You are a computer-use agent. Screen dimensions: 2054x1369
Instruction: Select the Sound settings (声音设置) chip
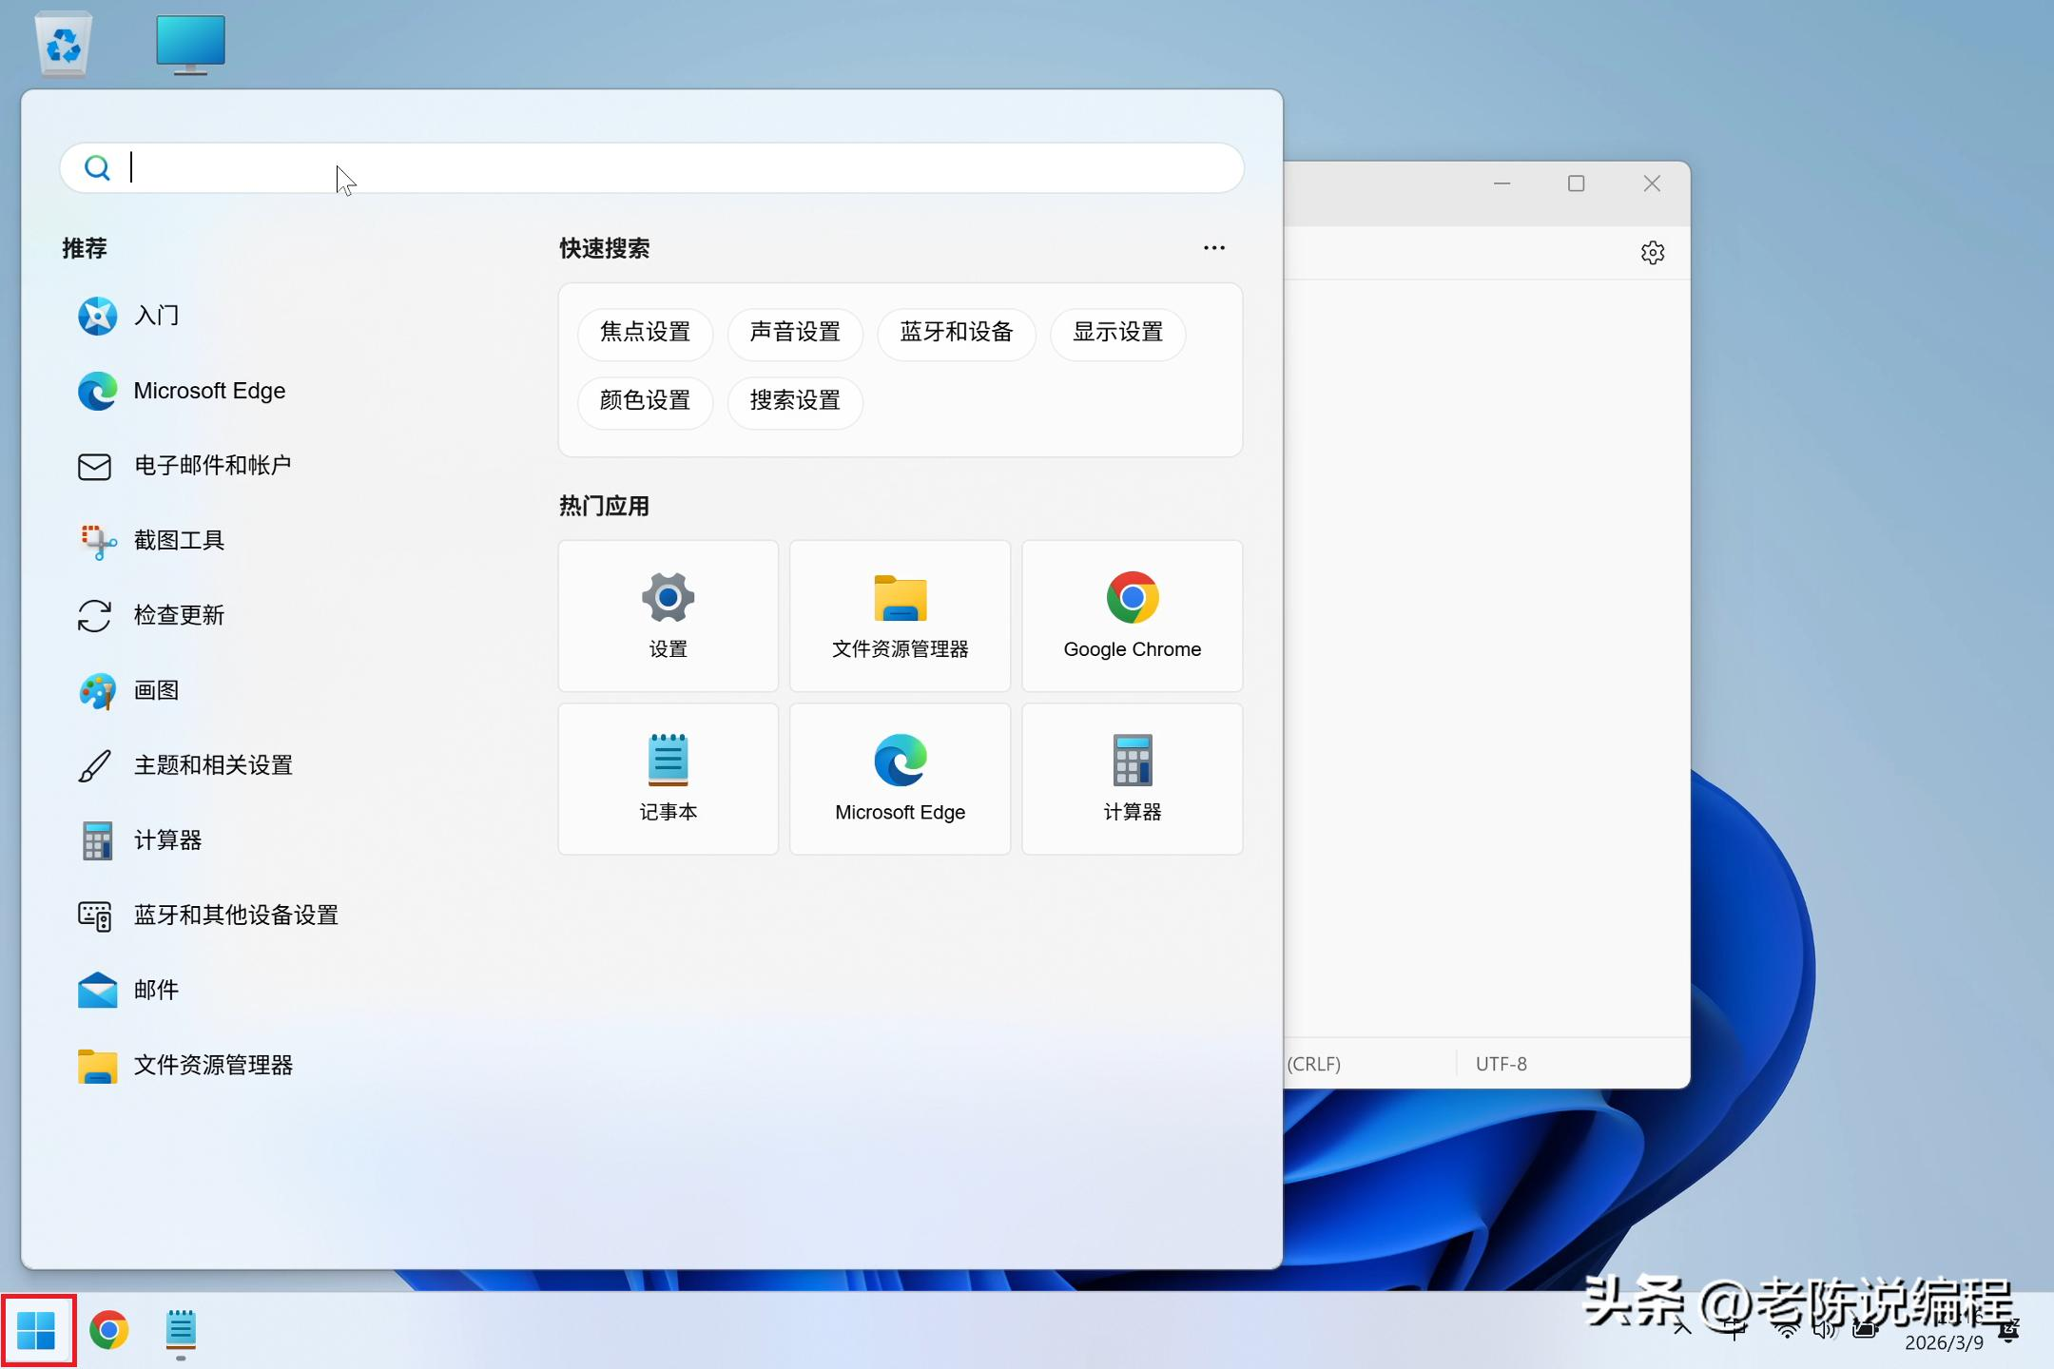[x=795, y=333]
